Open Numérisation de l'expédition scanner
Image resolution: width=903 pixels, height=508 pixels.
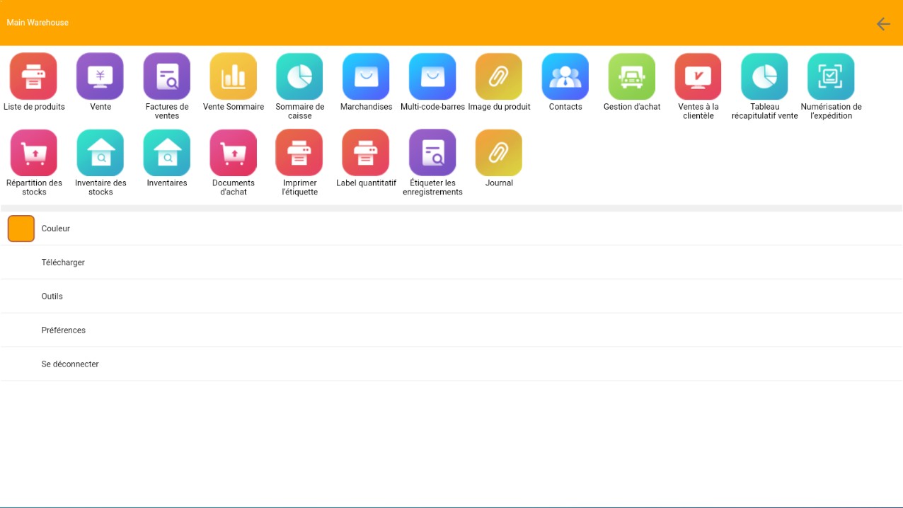[831, 76]
